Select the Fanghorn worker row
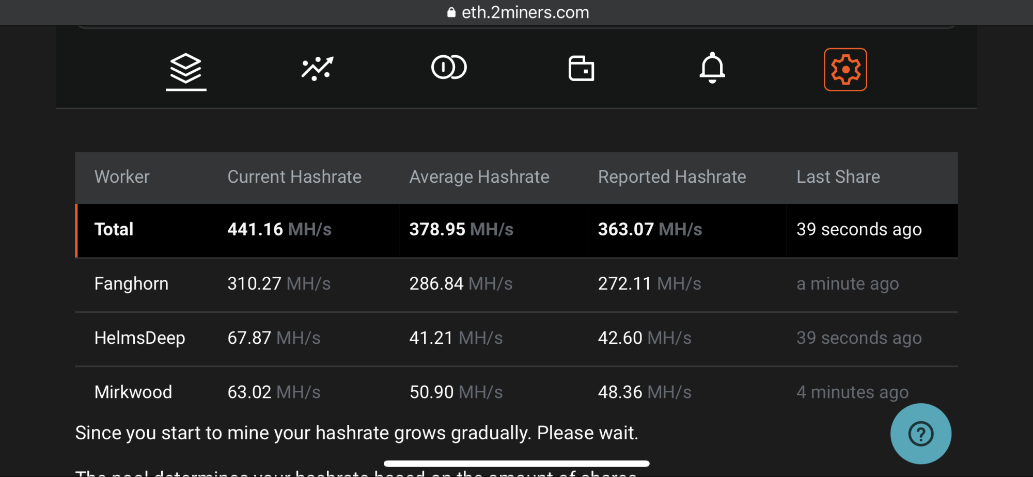The image size is (1033, 477). [131, 284]
